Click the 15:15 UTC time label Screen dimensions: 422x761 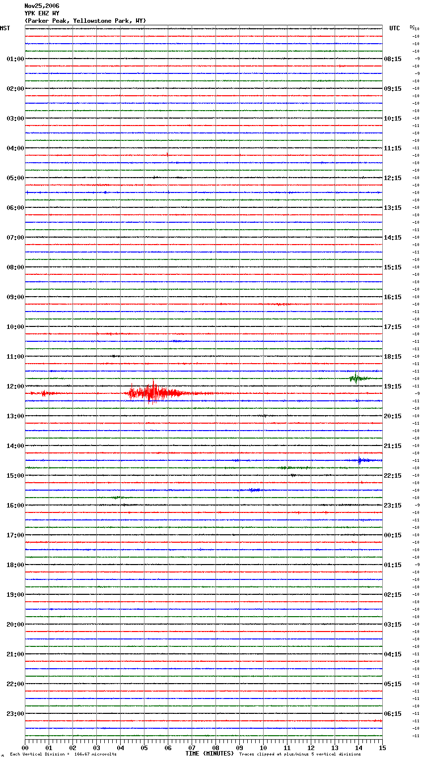pyautogui.click(x=393, y=267)
